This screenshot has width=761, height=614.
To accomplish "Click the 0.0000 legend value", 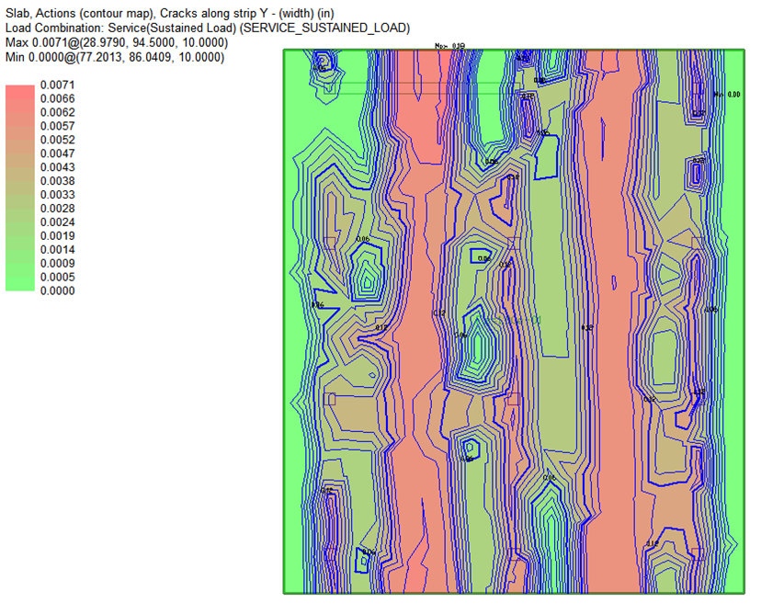I will pos(56,291).
